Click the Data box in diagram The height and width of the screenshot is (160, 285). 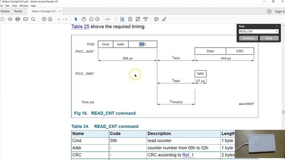tap(210, 51)
